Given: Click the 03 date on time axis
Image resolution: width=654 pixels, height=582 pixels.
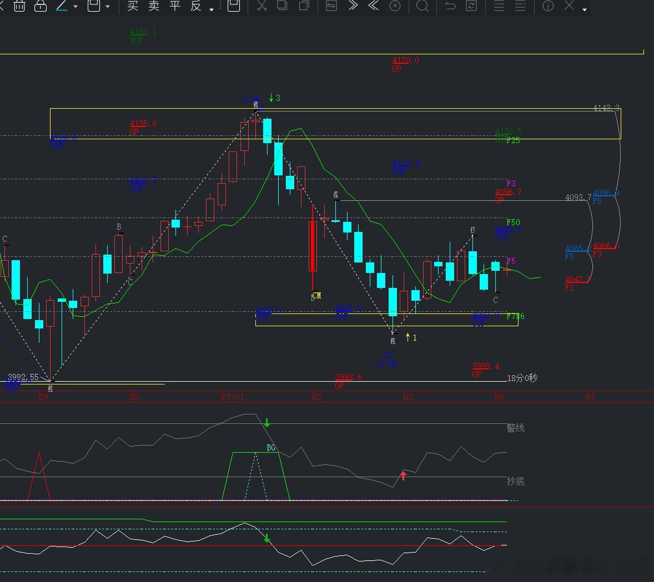Looking at the screenshot, I should 408,397.
